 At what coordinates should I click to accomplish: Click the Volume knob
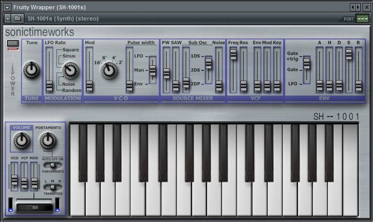click(22, 139)
